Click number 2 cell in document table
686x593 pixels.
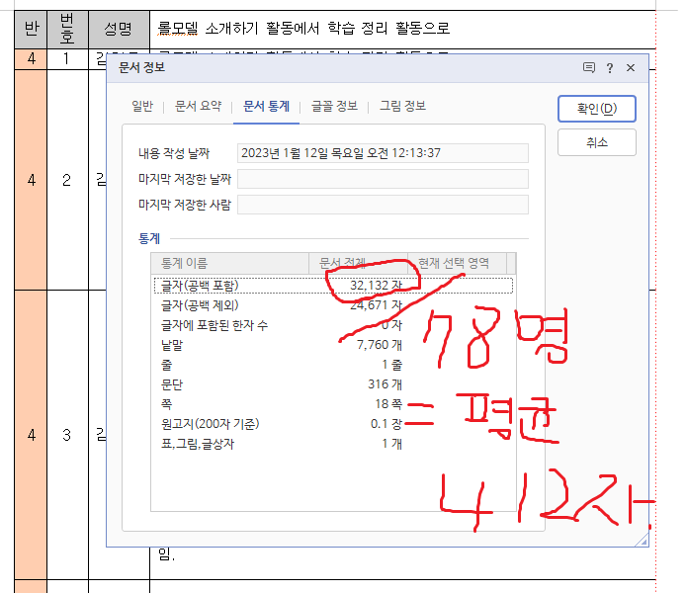[x=67, y=180]
